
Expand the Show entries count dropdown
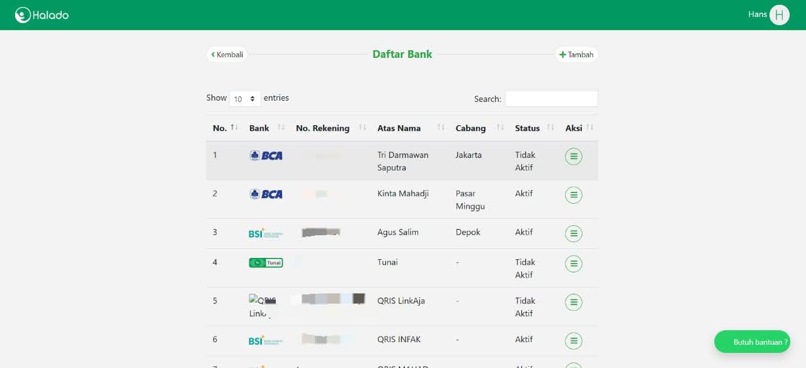point(244,99)
